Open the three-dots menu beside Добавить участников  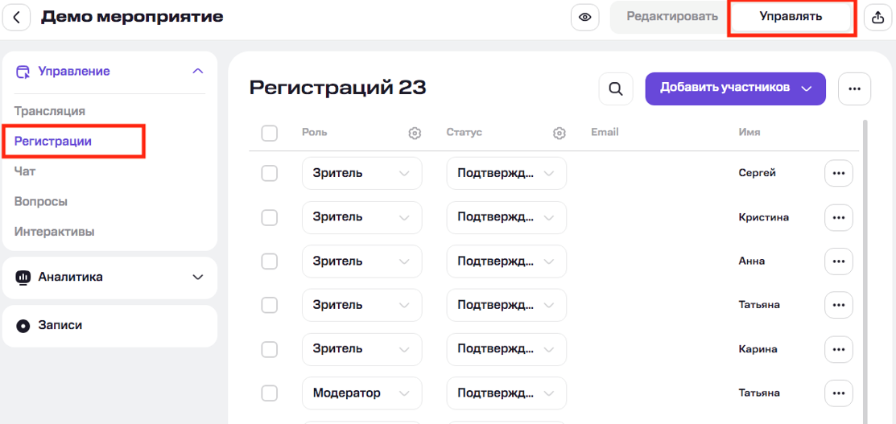click(854, 89)
